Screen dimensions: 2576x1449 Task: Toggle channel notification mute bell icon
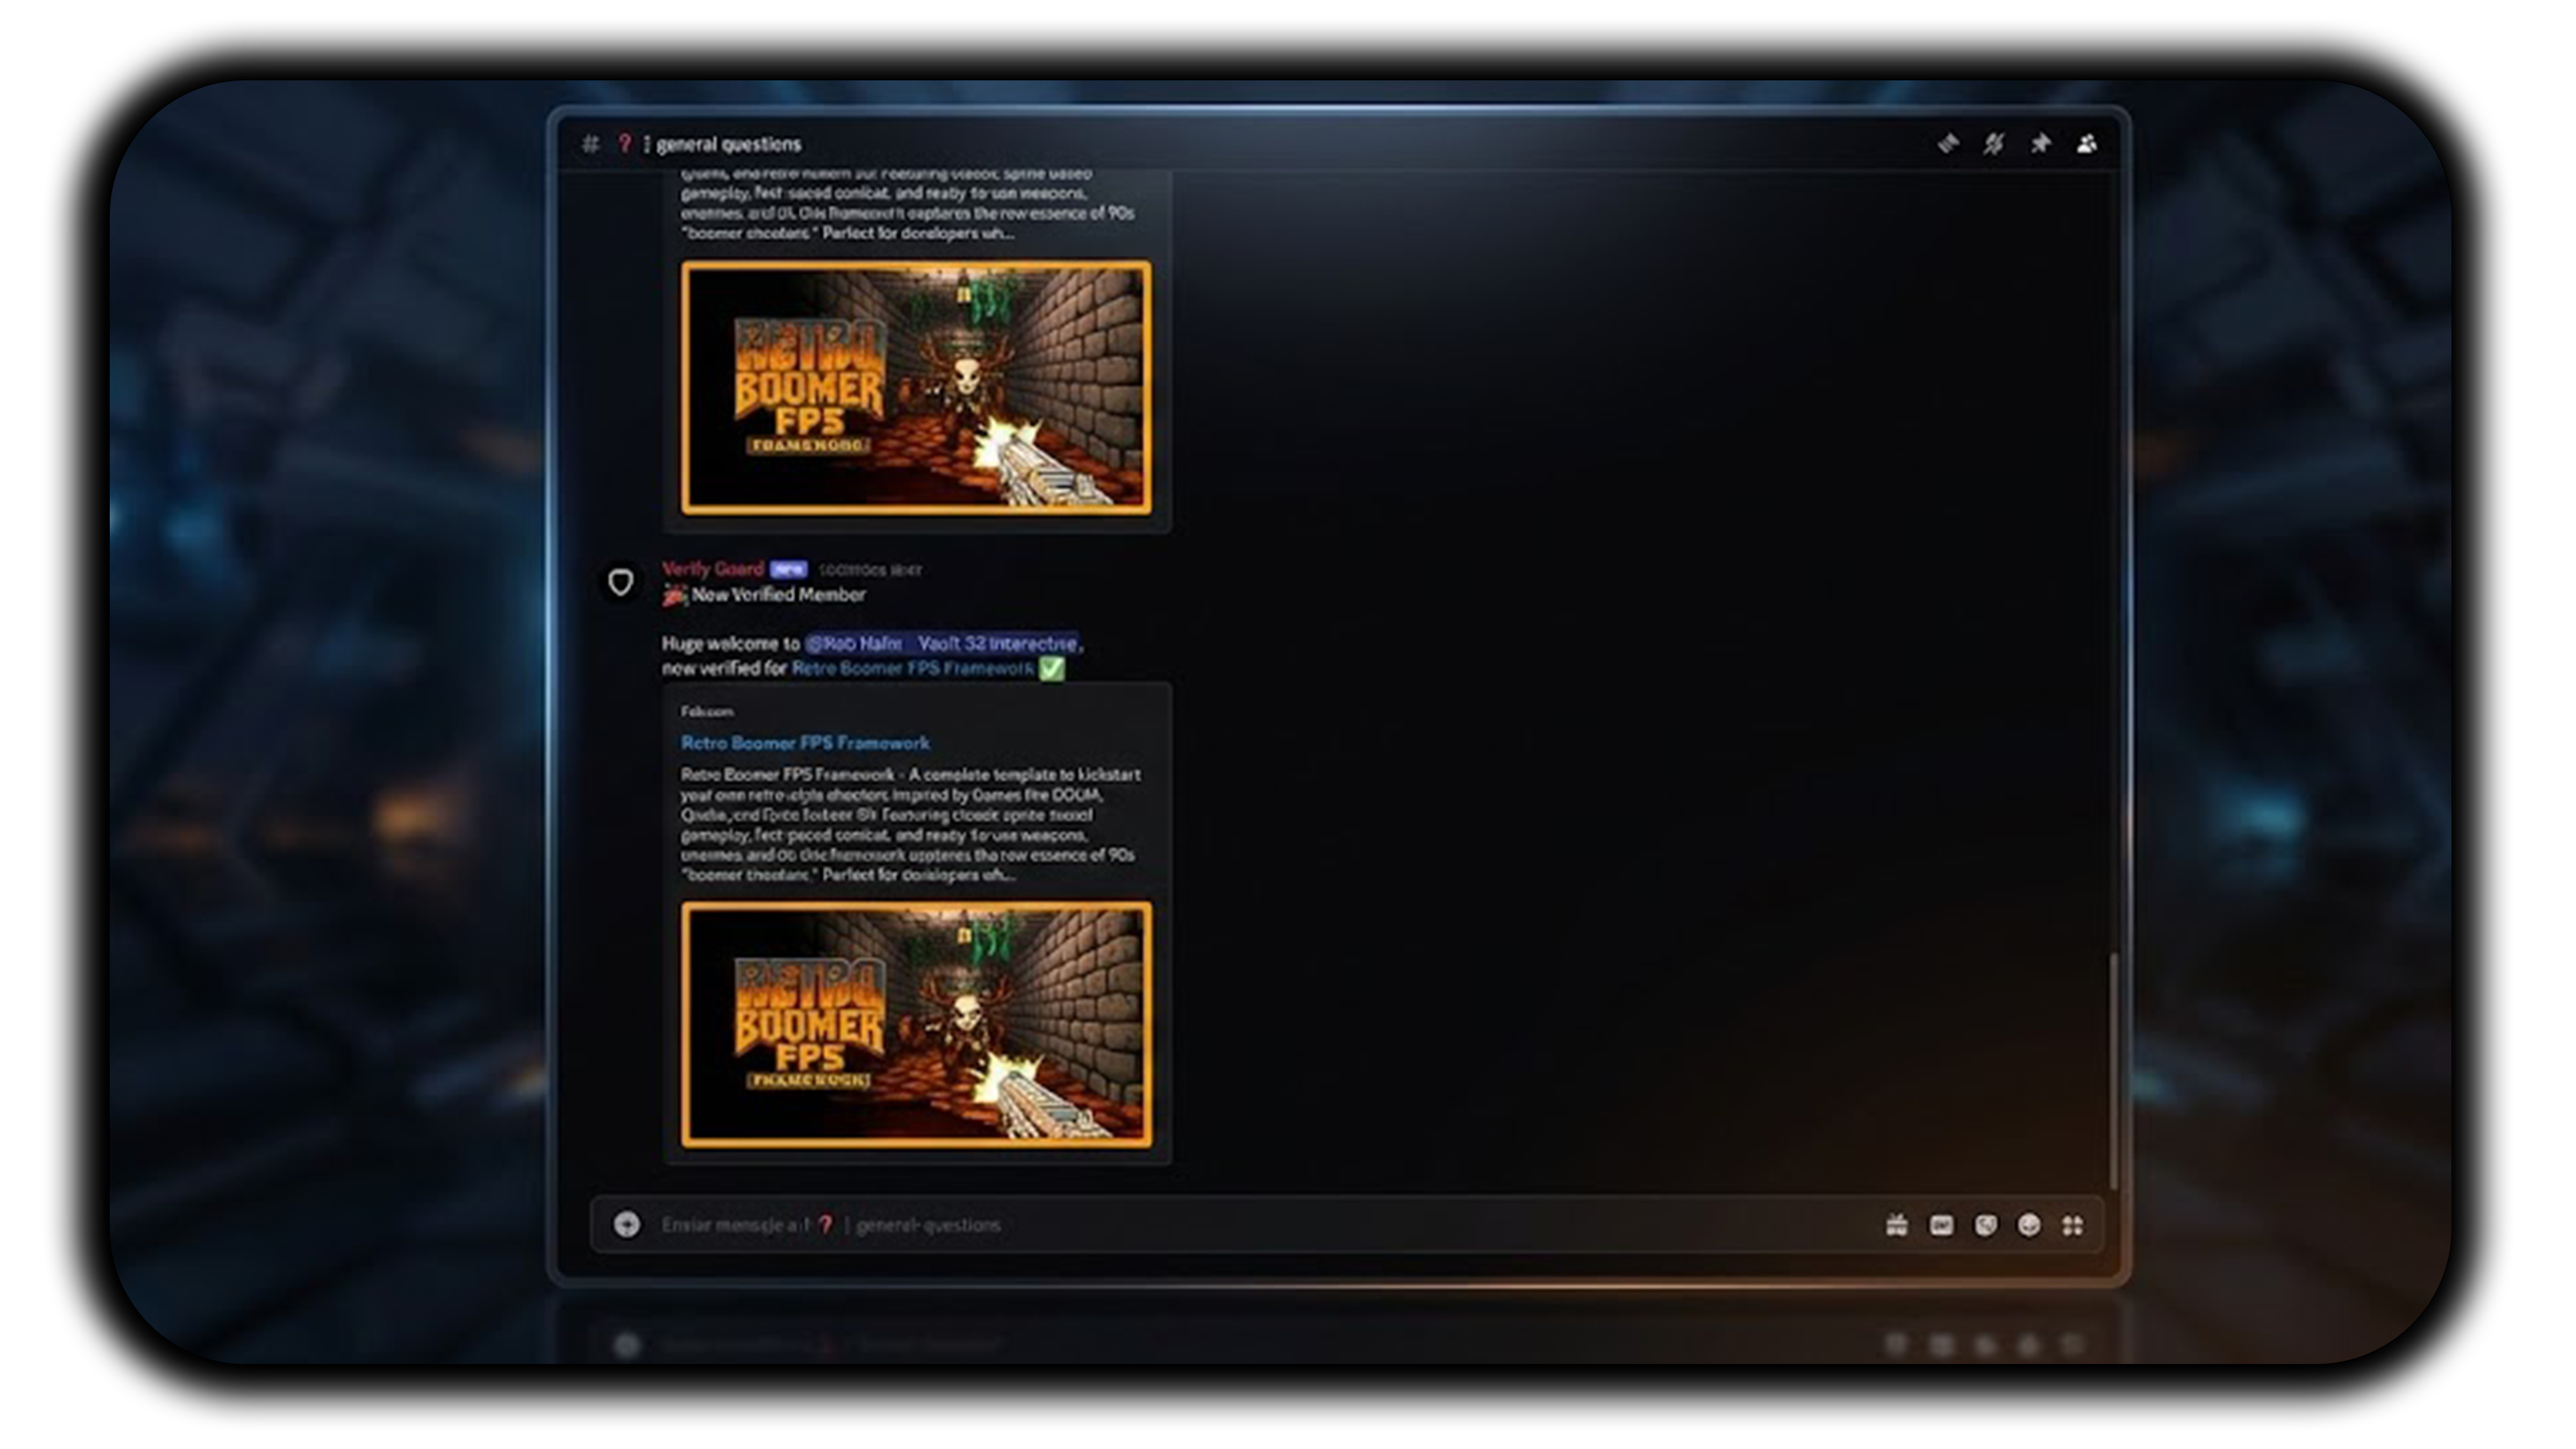(1993, 144)
